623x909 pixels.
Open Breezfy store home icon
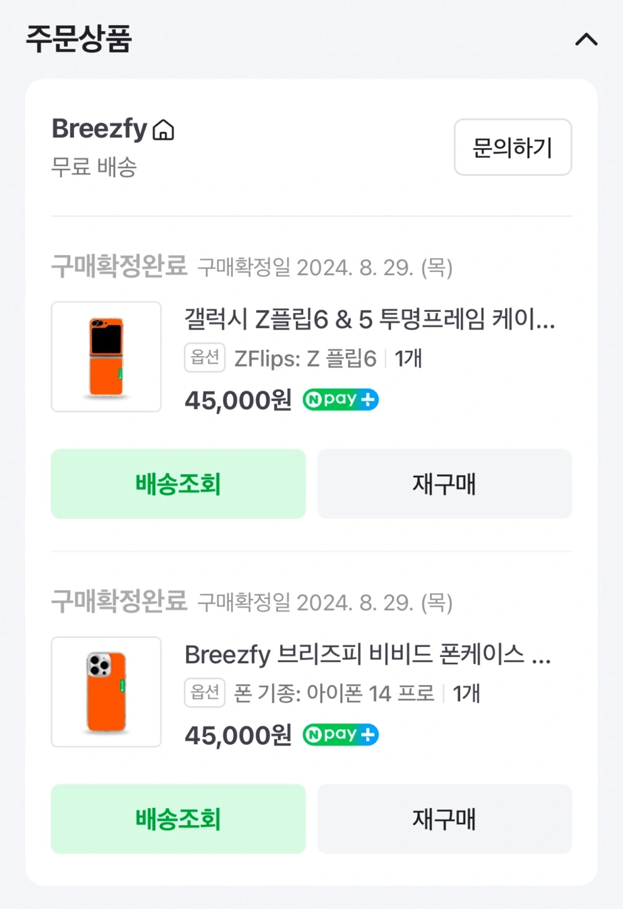pos(163,129)
